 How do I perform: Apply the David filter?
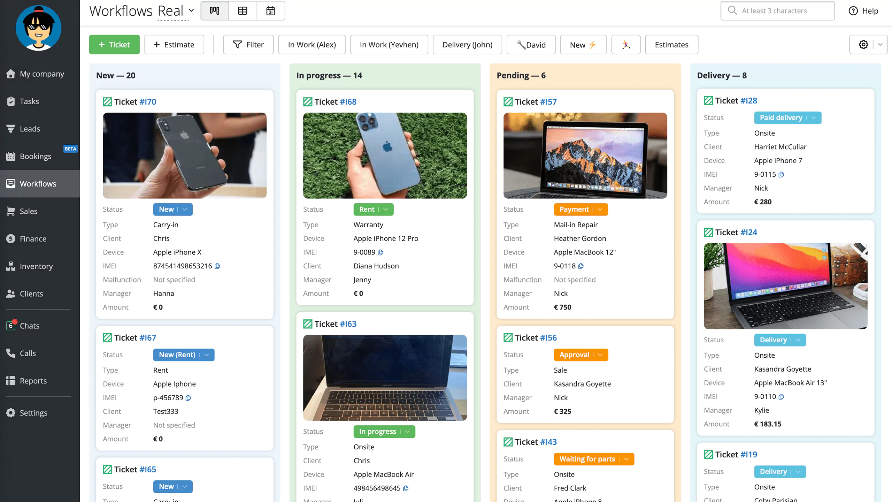tap(531, 45)
